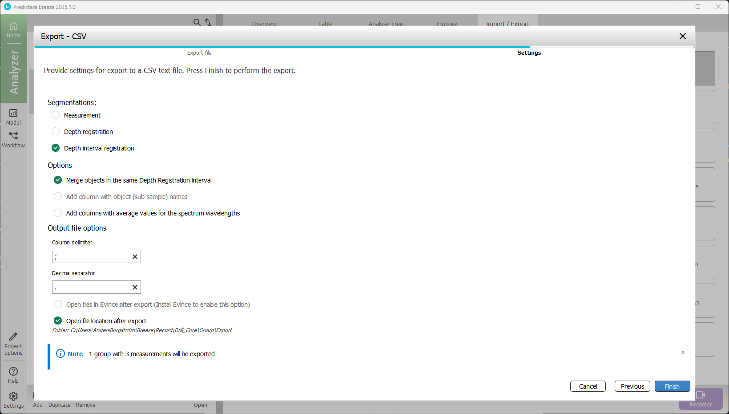This screenshot has height=414, width=729.
Task: Select Measurement segmentation option
Action: (x=56, y=115)
